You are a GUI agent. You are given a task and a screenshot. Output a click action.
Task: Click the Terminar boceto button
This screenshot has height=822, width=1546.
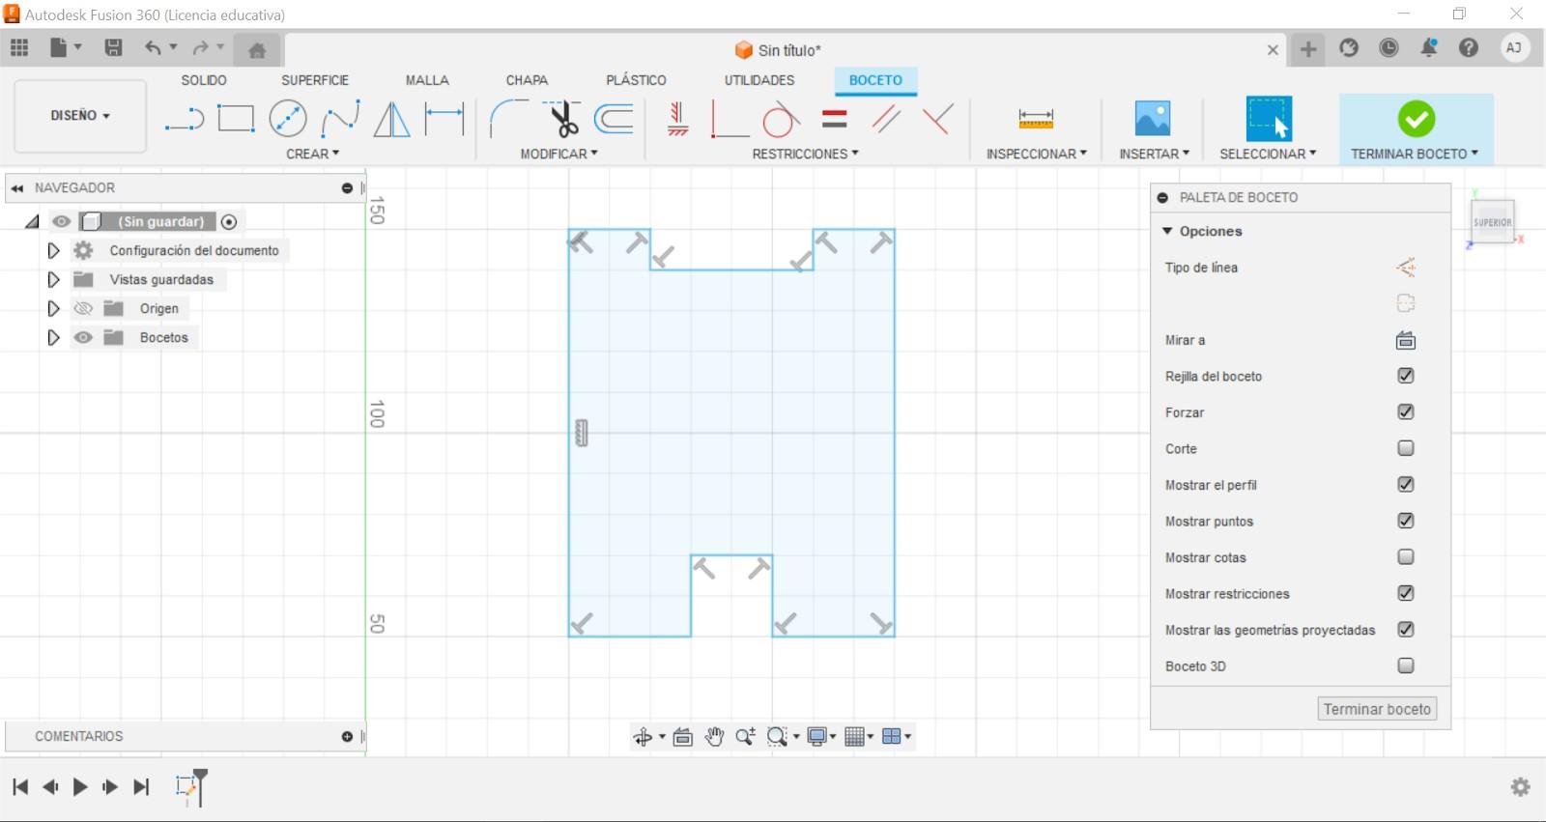[1377, 709]
